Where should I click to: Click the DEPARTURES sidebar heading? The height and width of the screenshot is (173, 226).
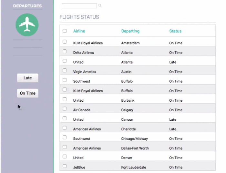tap(27, 6)
